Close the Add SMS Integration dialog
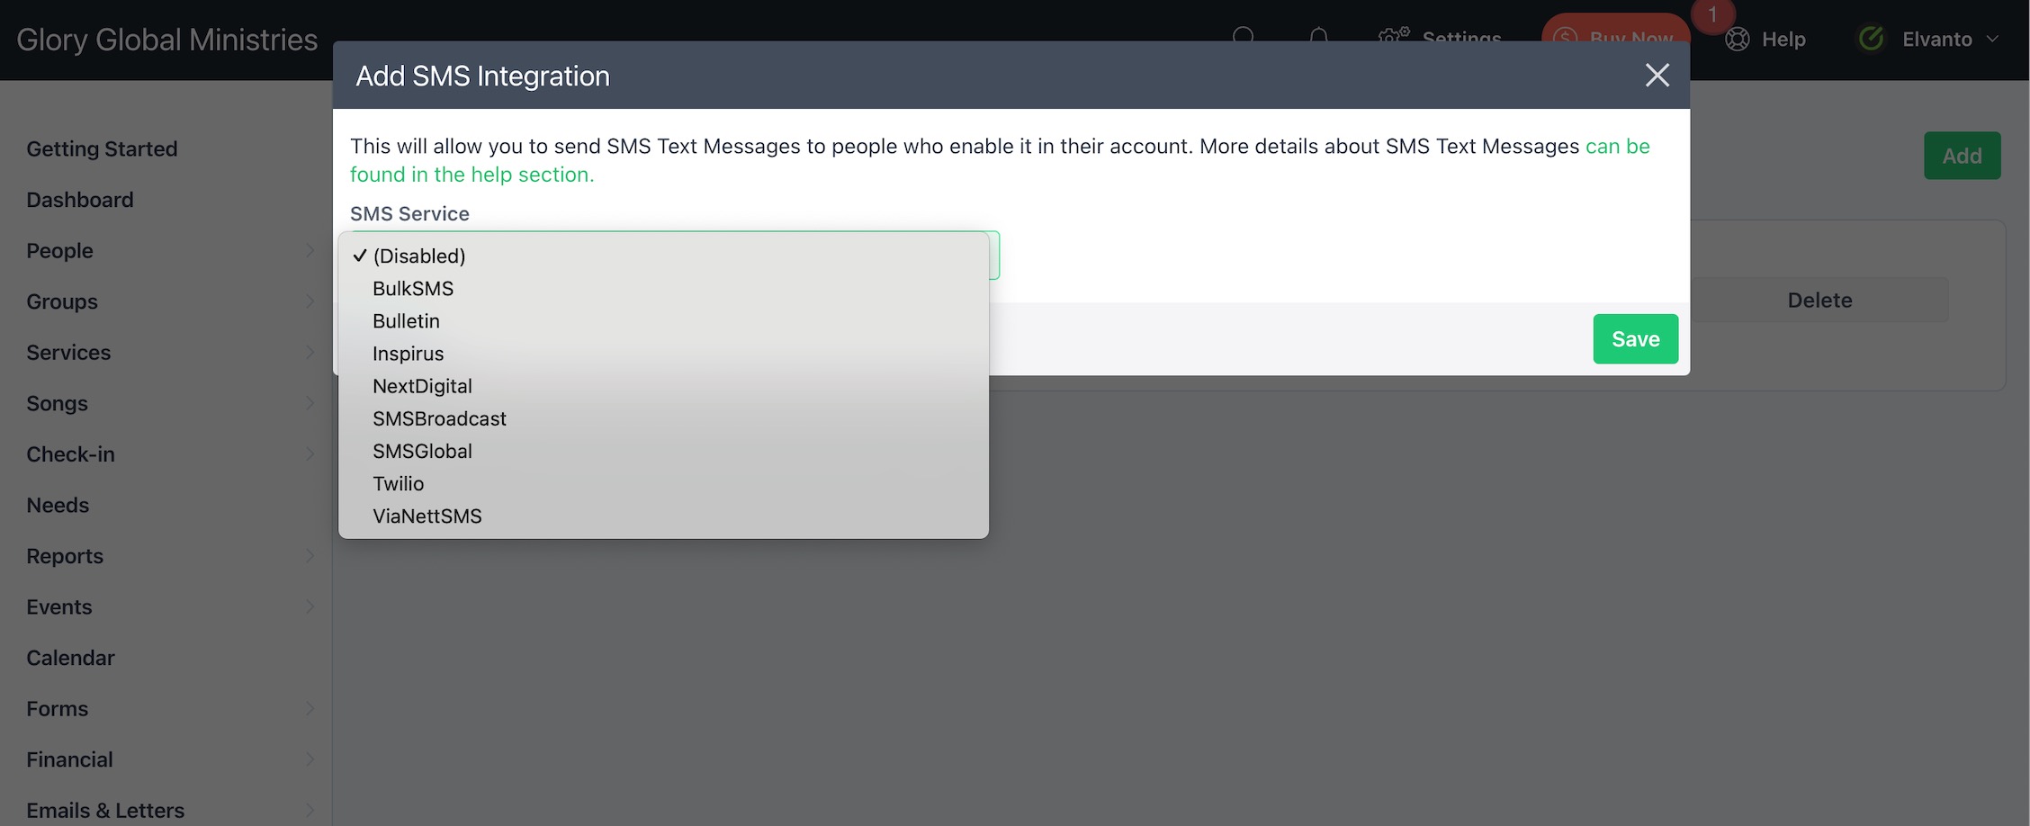The height and width of the screenshot is (826, 2030). click(1657, 76)
